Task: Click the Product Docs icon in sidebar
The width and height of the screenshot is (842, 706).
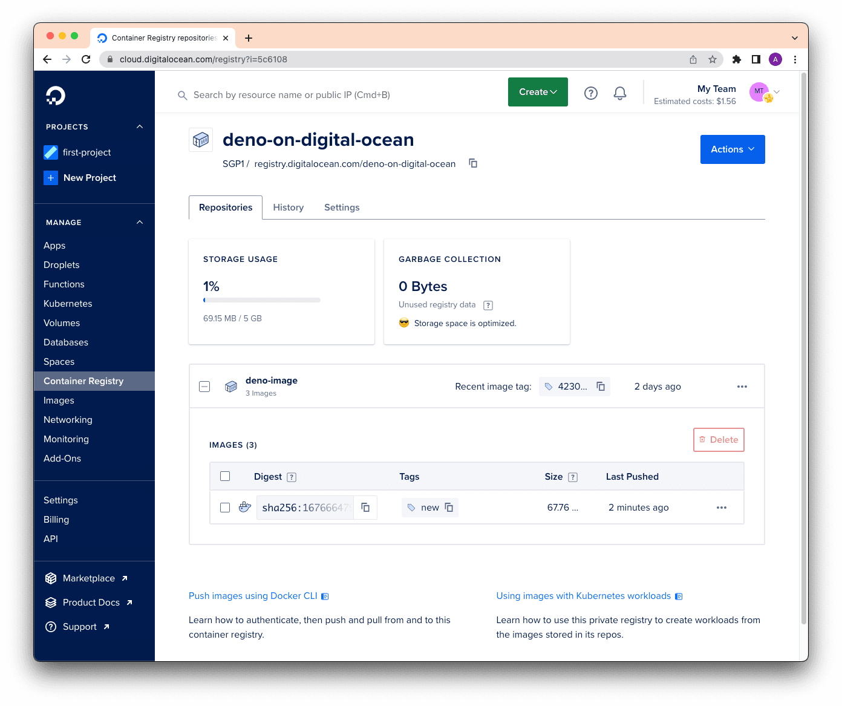Action: tap(51, 603)
